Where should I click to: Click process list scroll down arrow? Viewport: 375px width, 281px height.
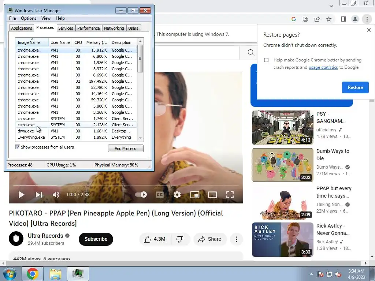pos(140,138)
